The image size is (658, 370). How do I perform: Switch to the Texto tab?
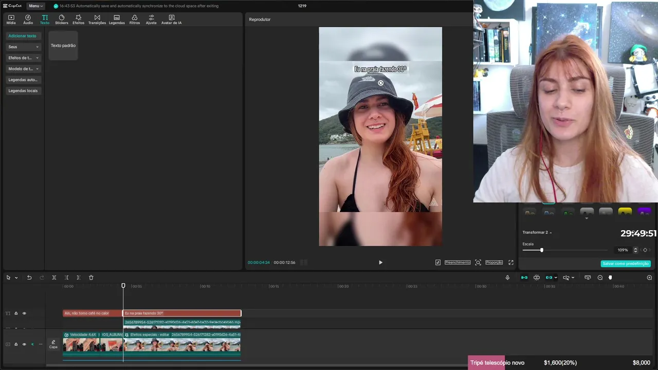tap(45, 20)
